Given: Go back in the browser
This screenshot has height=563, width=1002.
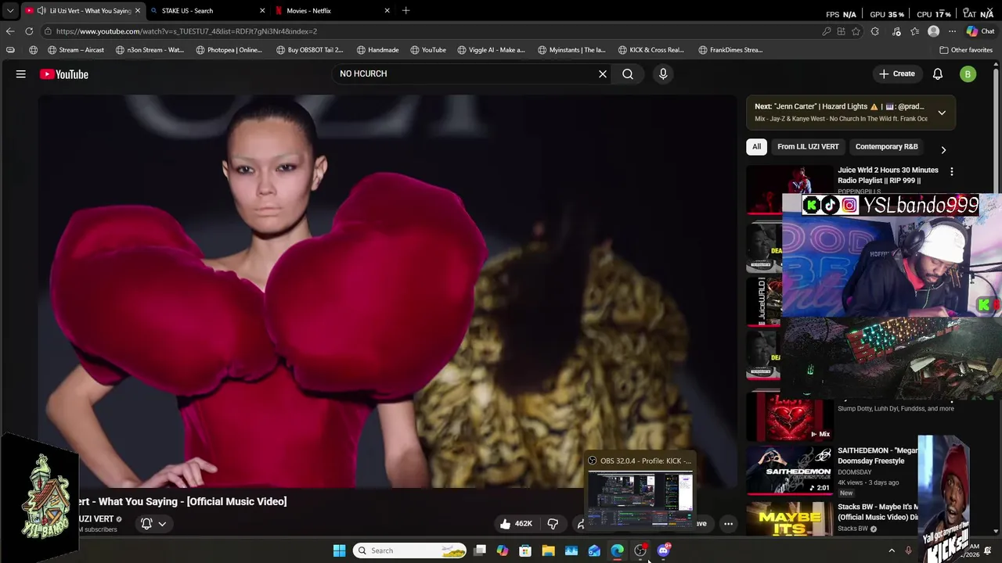Looking at the screenshot, I should pyautogui.click(x=10, y=31).
